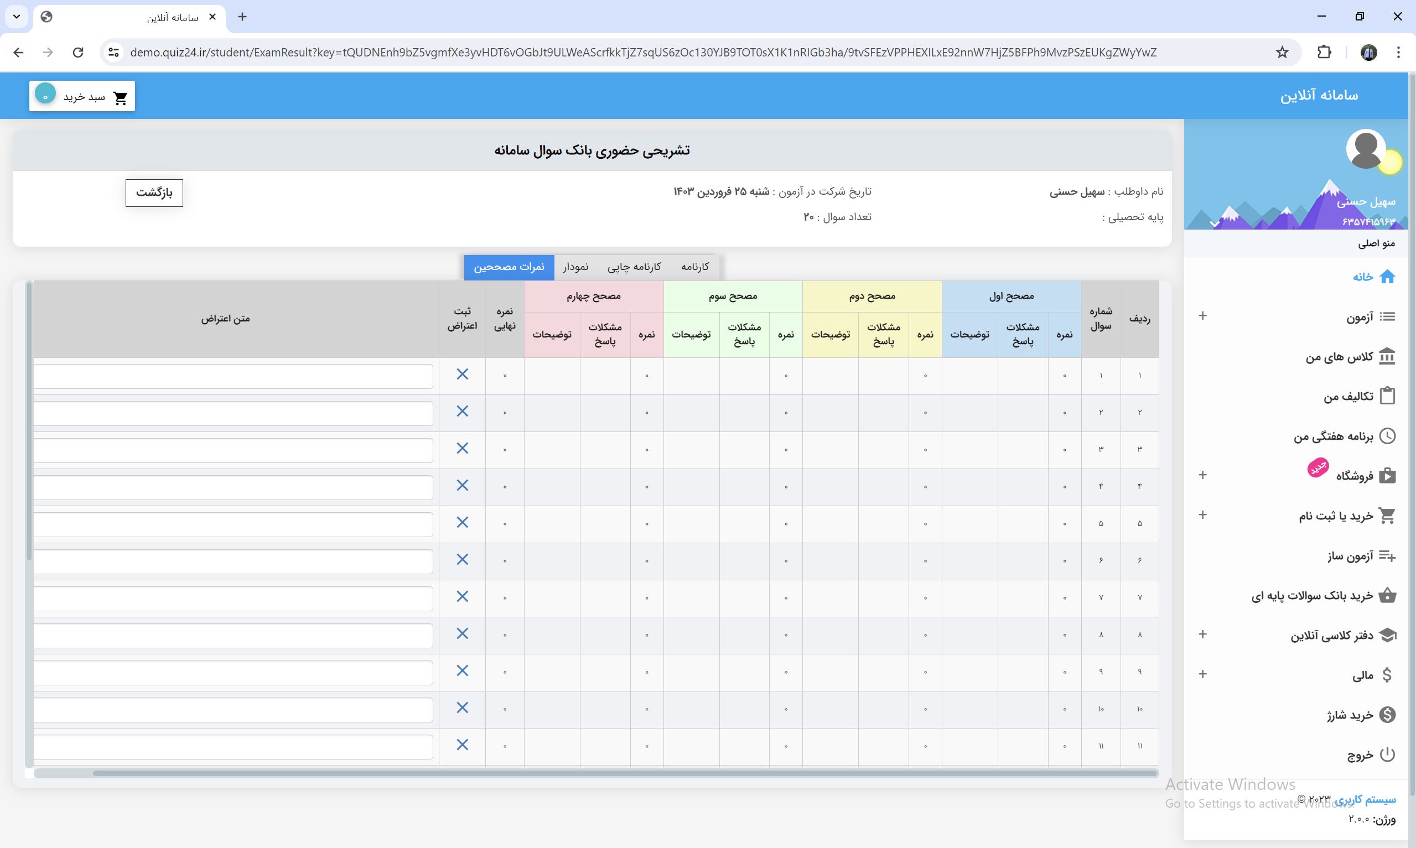The height and width of the screenshot is (848, 1416).
Task: Click the خرید شارژ coin icon
Action: coord(1387,714)
